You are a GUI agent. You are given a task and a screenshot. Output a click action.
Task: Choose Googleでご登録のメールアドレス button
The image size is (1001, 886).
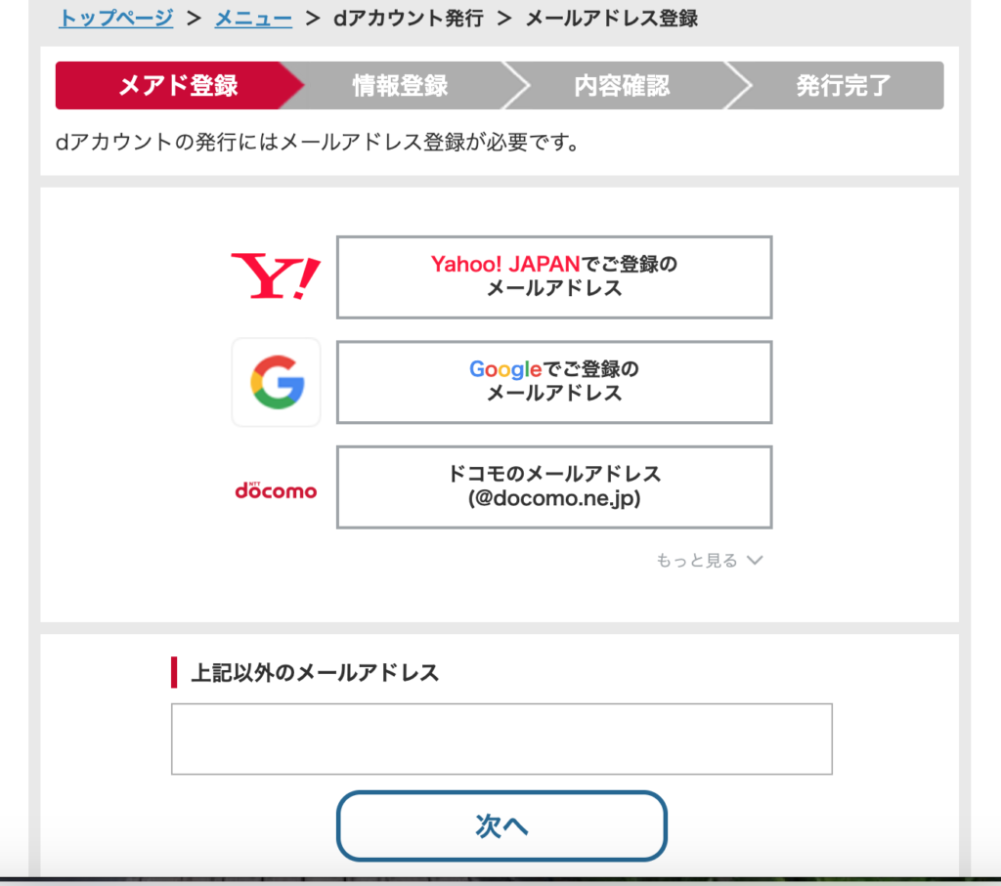554,382
